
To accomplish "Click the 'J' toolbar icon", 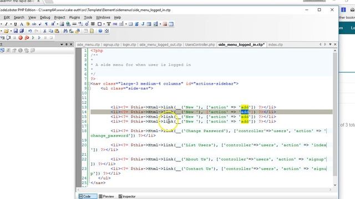I will click(143, 24).
